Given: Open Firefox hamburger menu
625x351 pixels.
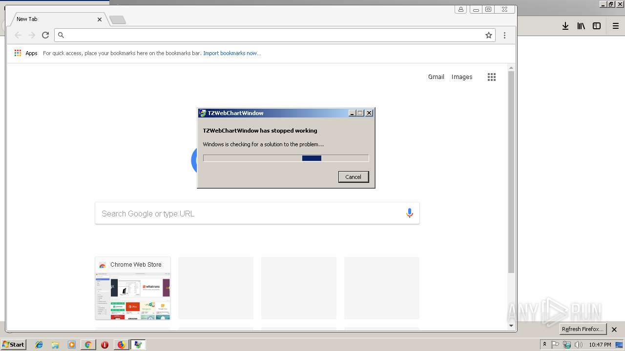Looking at the screenshot, I should [616, 26].
